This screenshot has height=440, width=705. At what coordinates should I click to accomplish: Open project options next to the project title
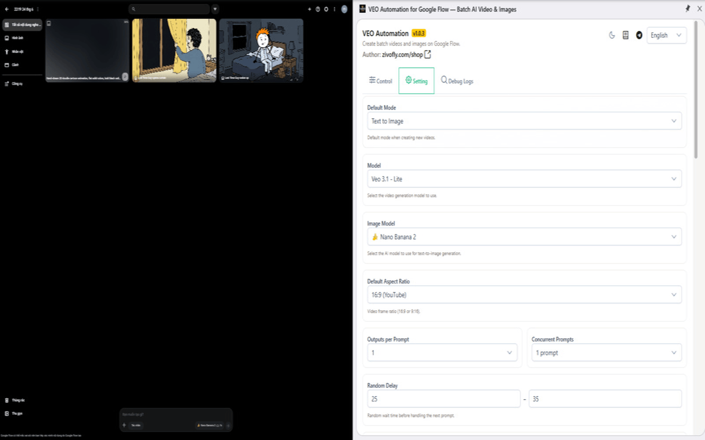tap(37, 9)
